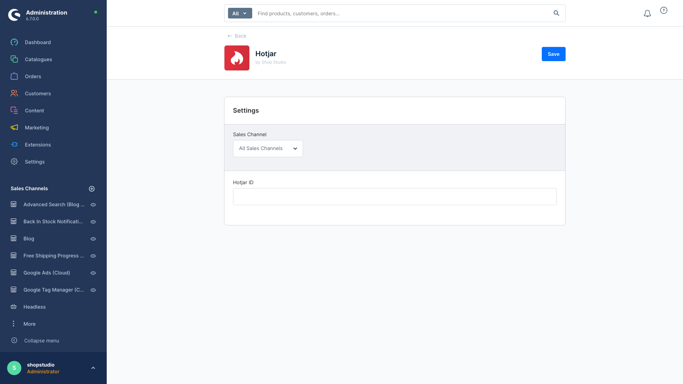Open the All Sales Channels dropdown
This screenshot has height=384, width=683.
pos(268,149)
